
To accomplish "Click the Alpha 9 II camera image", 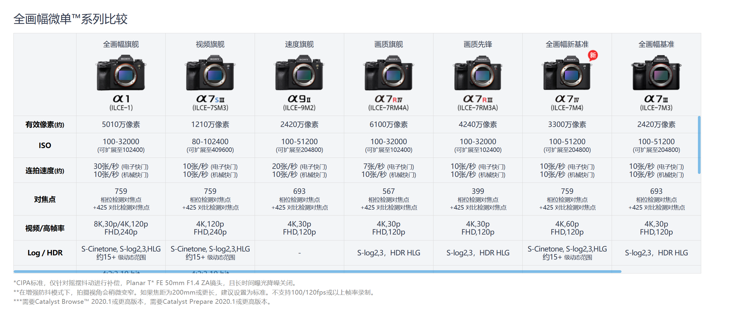I will [299, 73].
